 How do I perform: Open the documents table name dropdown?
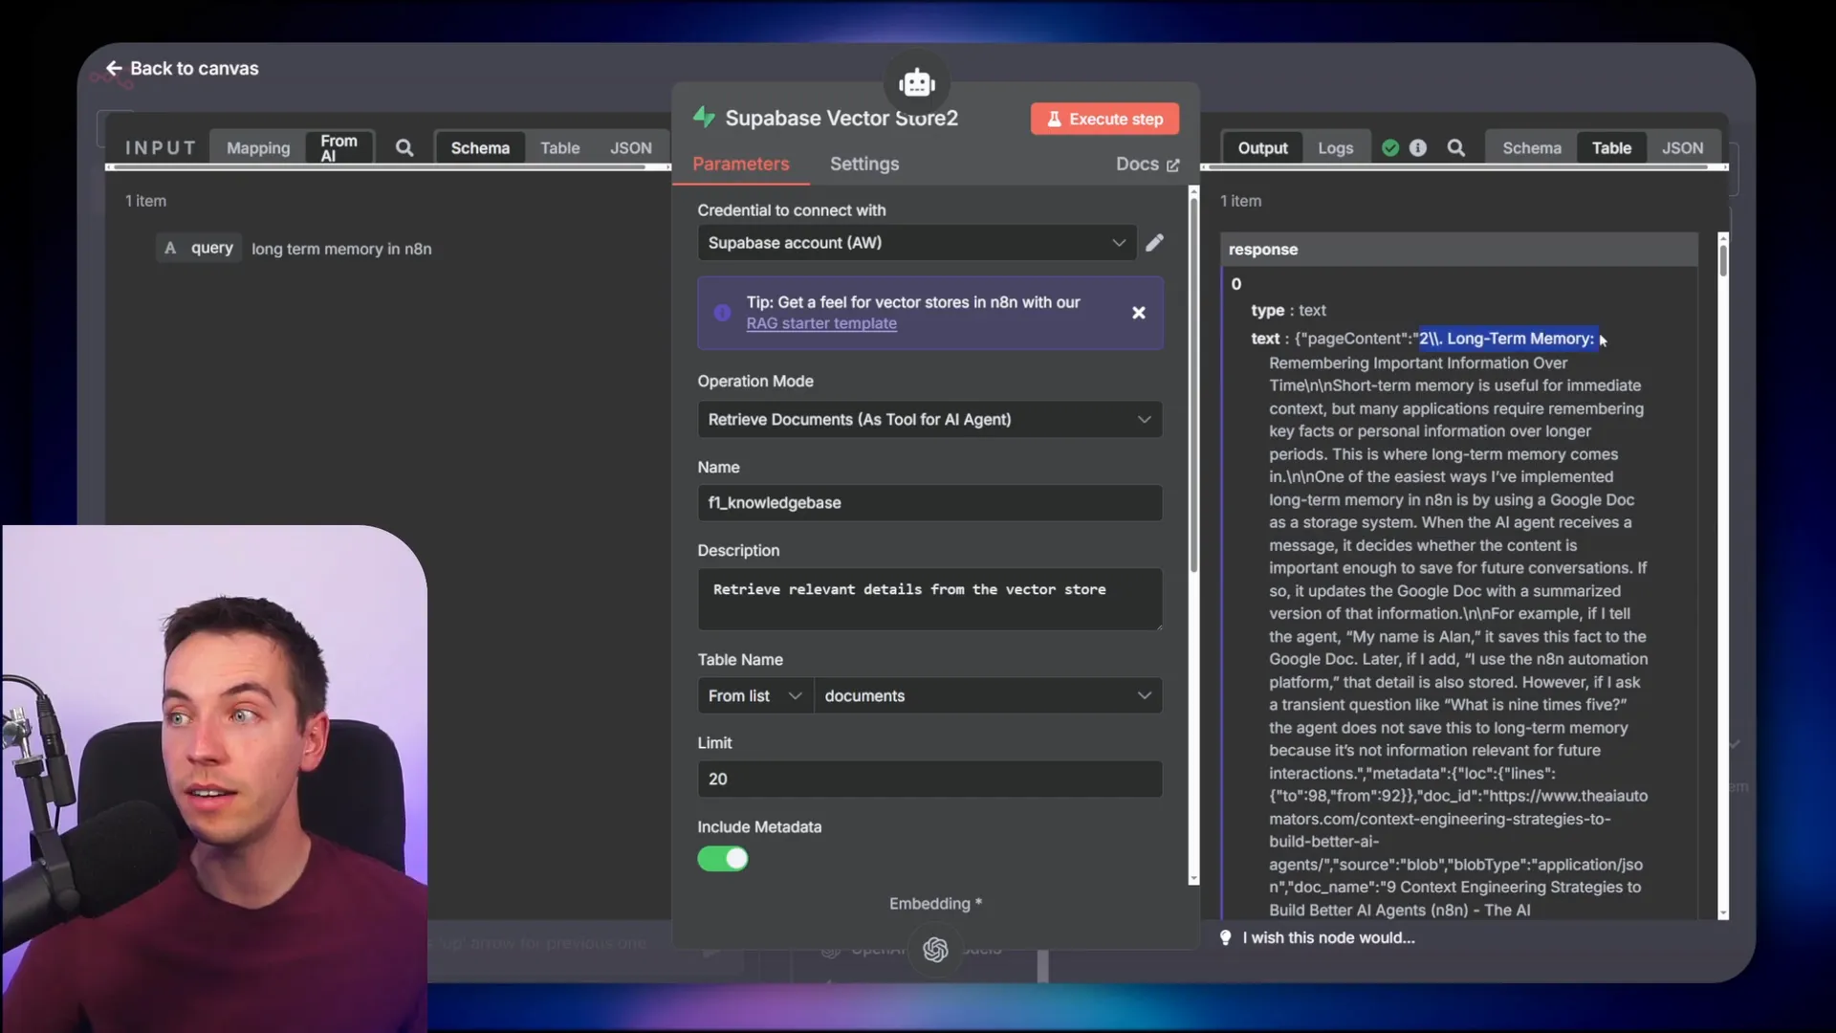[988, 695]
